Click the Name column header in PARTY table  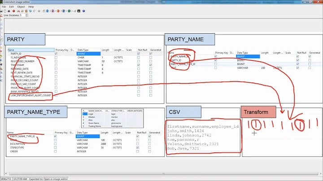(31, 50)
